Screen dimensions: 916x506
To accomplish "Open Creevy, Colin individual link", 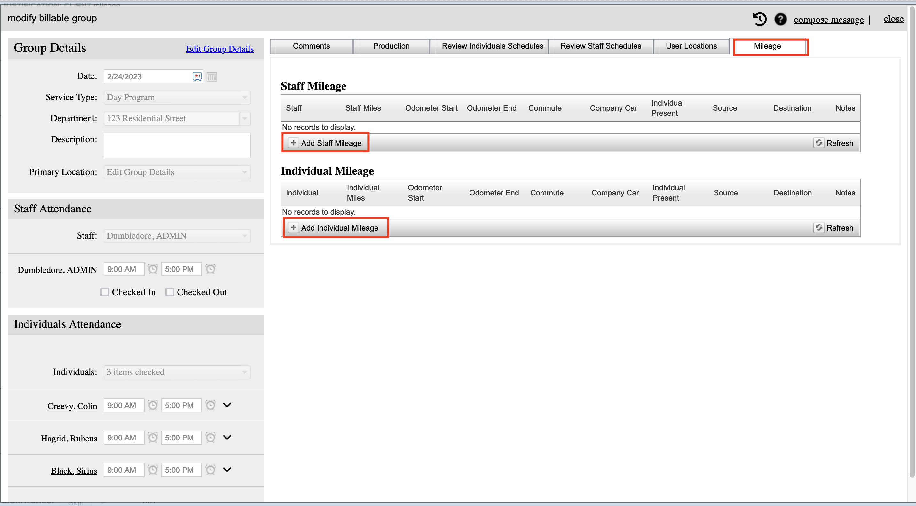I will pyautogui.click(x=72, y=406).
